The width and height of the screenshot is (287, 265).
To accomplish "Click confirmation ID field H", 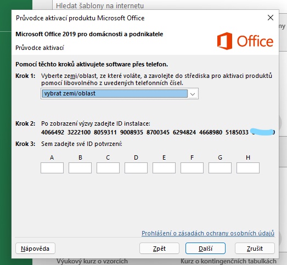I will 248,168.
